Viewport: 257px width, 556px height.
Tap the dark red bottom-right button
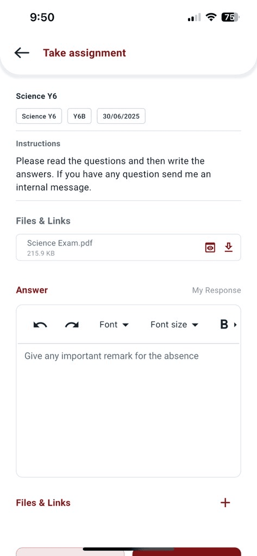click(187, 552)
